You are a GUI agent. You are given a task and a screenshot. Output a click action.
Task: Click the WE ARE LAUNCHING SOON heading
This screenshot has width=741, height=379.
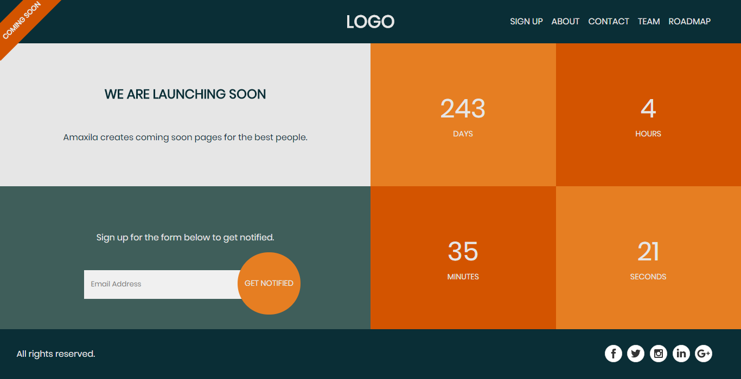185,94
